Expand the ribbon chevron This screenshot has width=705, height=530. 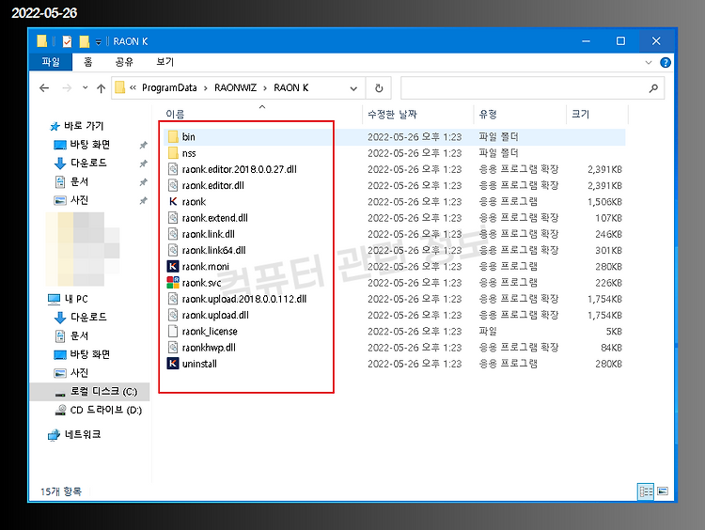649,62
